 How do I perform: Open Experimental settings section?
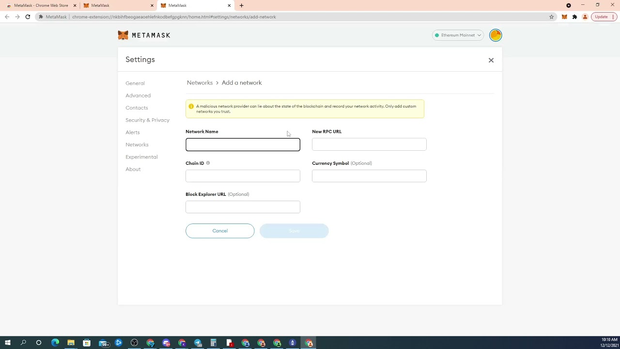[x=141, y=157]
